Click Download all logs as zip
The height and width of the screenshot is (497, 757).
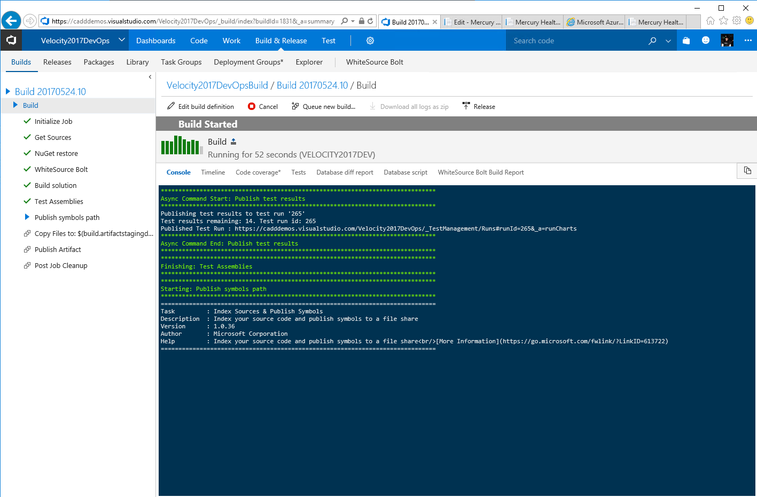point(409,106)
